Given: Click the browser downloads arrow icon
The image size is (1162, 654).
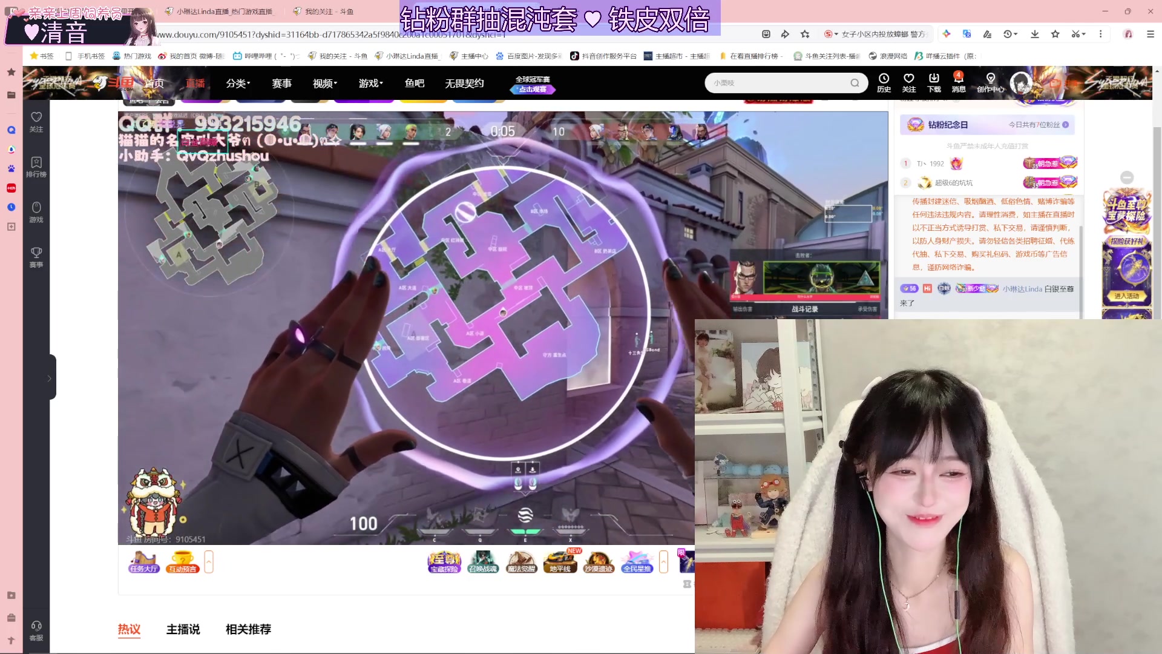Looking at the screenshot, I should point(1035,34).
